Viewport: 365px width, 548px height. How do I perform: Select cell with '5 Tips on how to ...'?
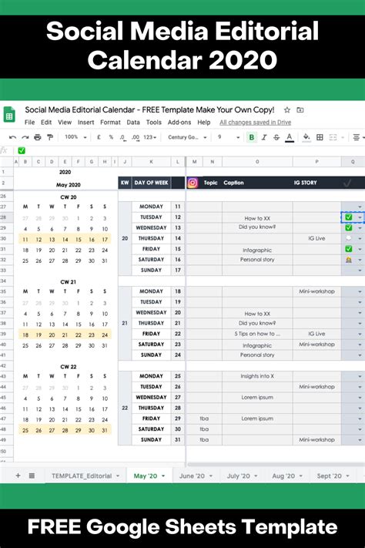pos(257,334)
